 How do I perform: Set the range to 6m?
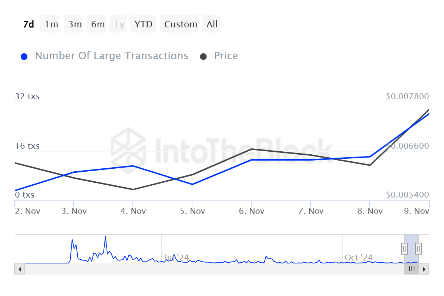tap(98, 24)
